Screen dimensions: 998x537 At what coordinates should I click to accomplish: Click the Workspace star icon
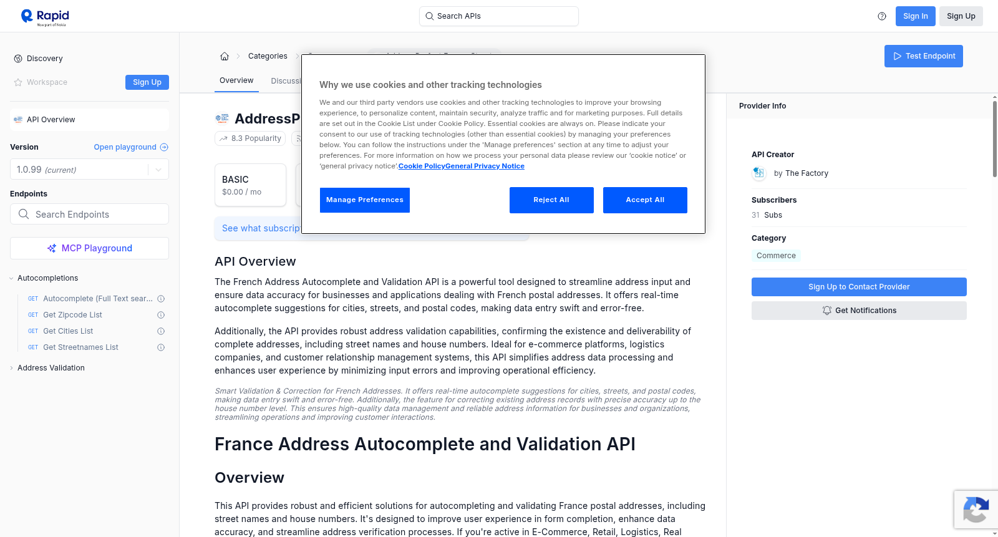18,82
